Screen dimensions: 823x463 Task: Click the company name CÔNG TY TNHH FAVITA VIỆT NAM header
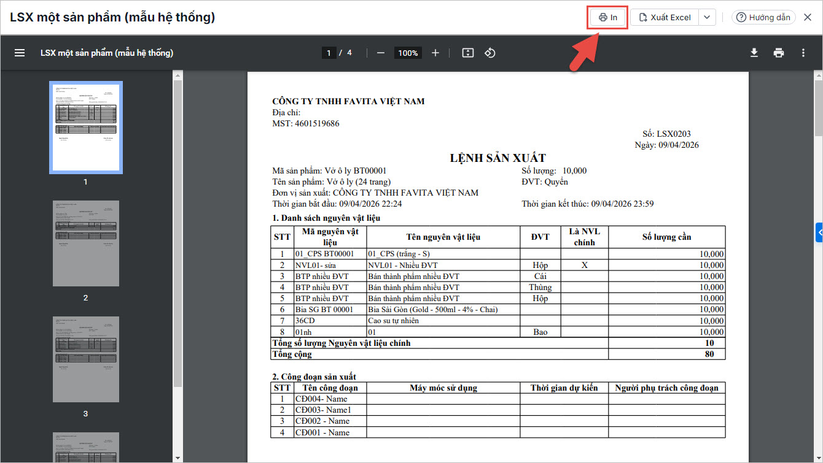coord(348,101)
